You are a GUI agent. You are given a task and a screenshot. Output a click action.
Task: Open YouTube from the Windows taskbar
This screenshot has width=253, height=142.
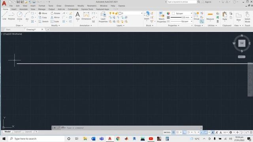(x=151, y=138)
